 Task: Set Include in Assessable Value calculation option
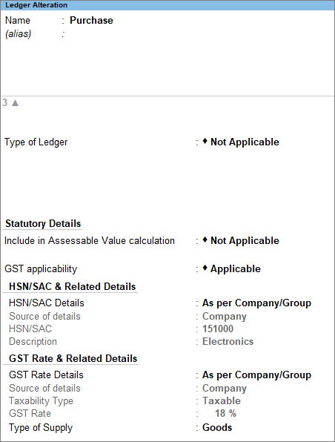point(245,240)
